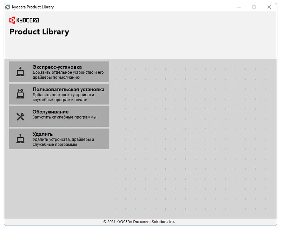Click the 2021 KYOCERA Document Solutions copyright text
281x229 pixels.
139,222
